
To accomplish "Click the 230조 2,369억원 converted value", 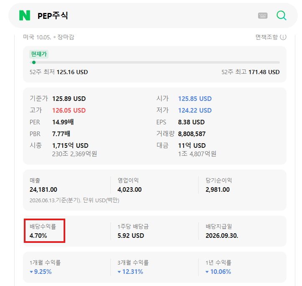I will point(74,154).
